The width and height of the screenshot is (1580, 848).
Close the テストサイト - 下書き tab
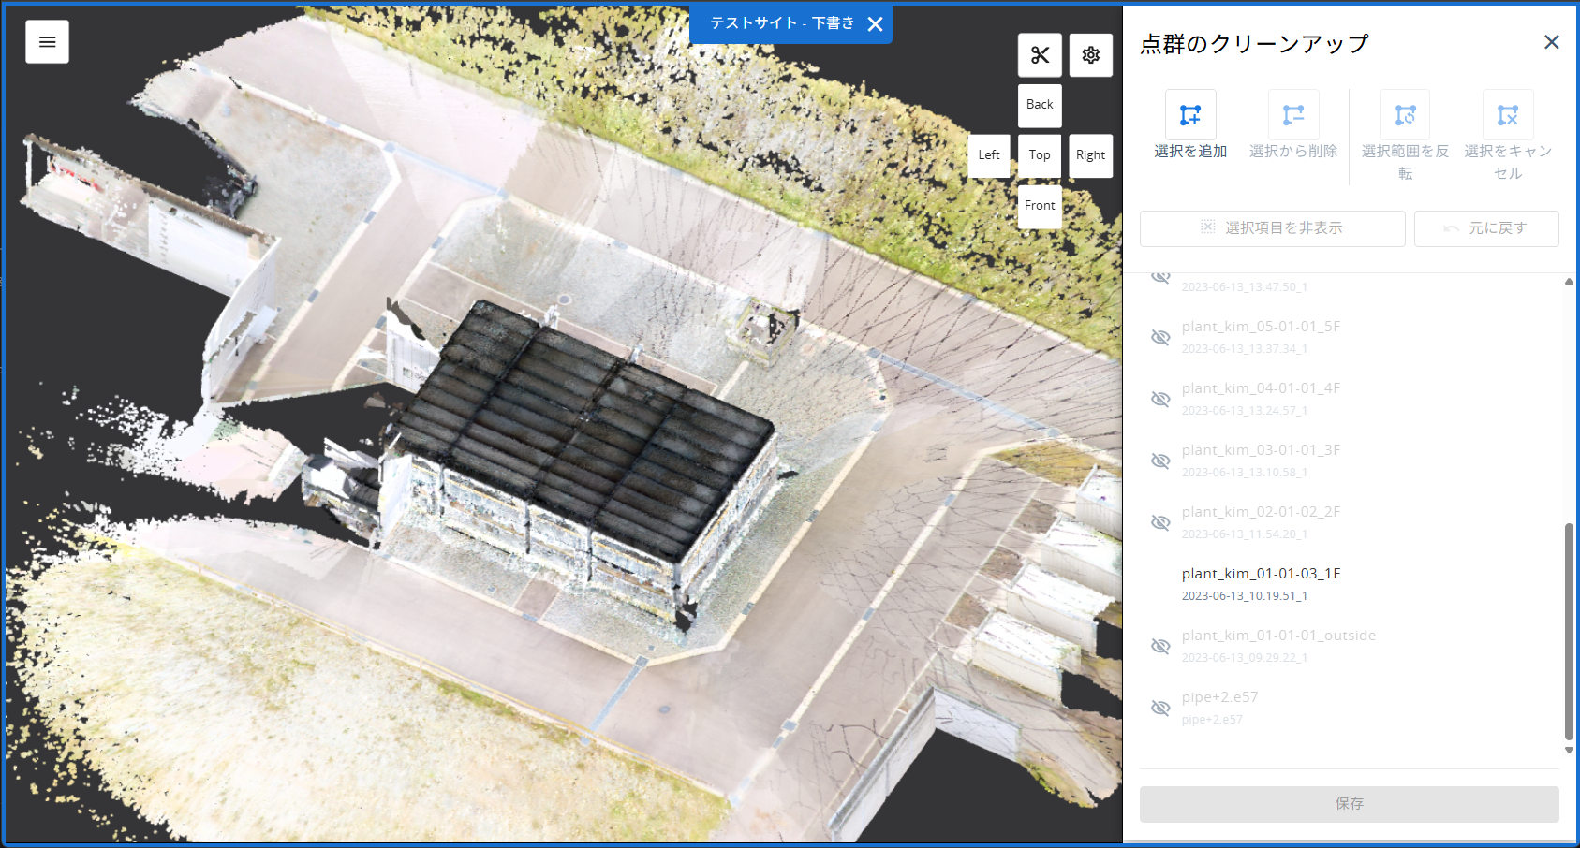click(875, 24)
